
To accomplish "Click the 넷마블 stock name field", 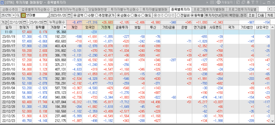I will [37, 15].
